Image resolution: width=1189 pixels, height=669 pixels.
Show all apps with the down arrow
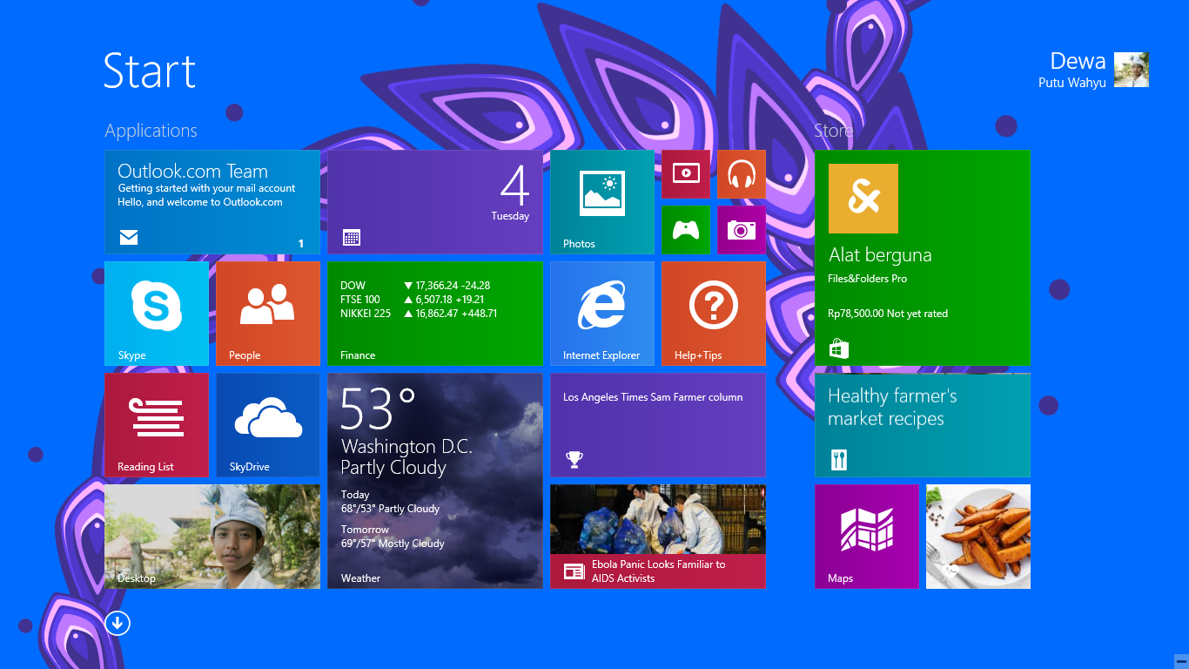coord(118,623)
